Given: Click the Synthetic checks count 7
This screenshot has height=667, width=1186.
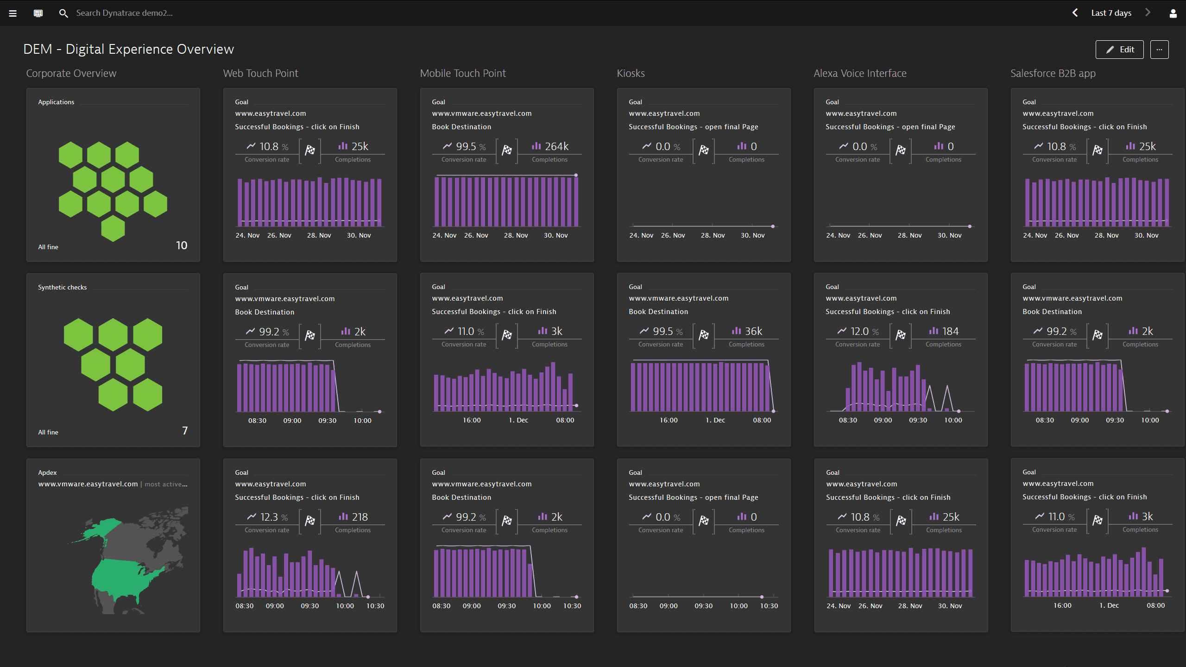Looking at the screenshot, I should (x=185, y=431).
